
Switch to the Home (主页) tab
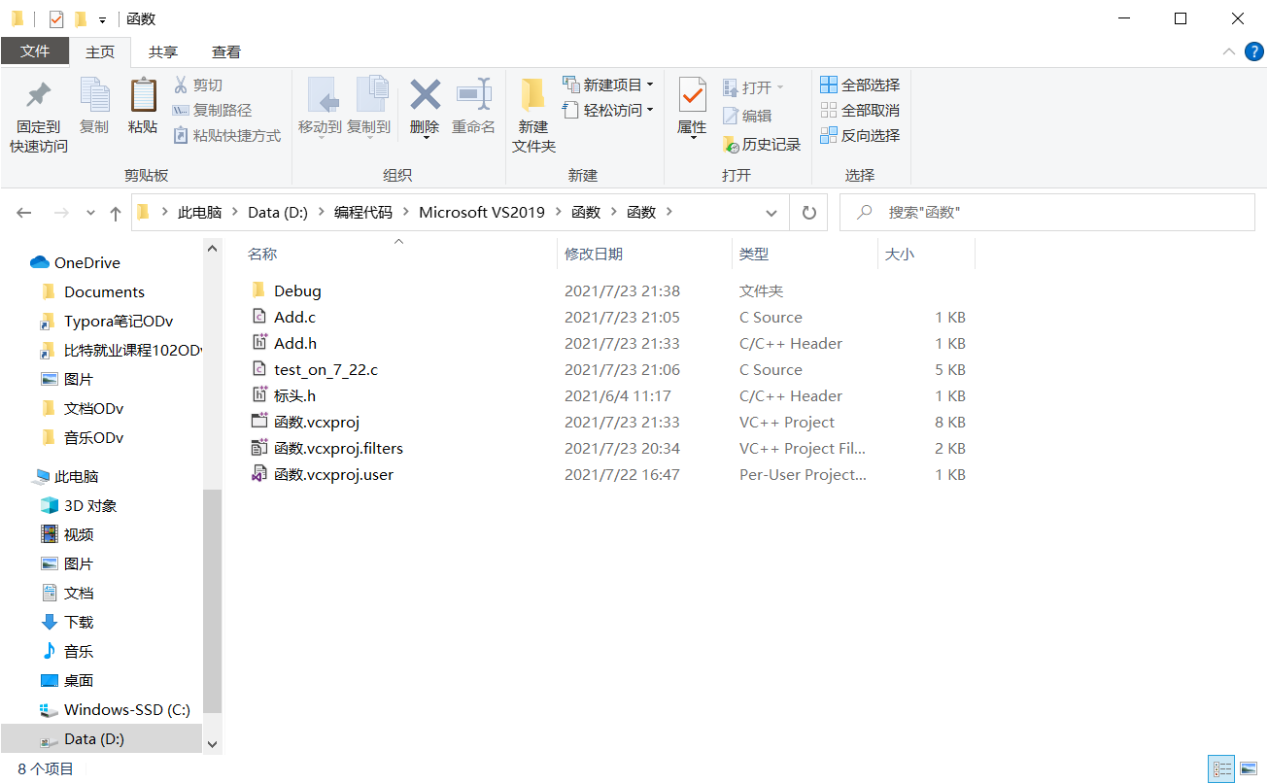coord(100,52)
